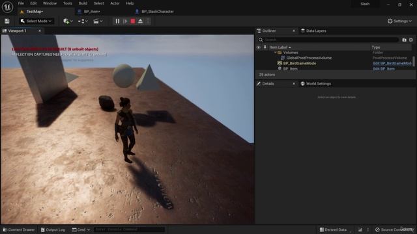417x234 pixels.
Task: Switch to the BP_Item blueprint tab
Action: point(92,12)
